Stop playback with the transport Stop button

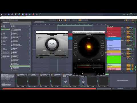[x=60, y=20]
